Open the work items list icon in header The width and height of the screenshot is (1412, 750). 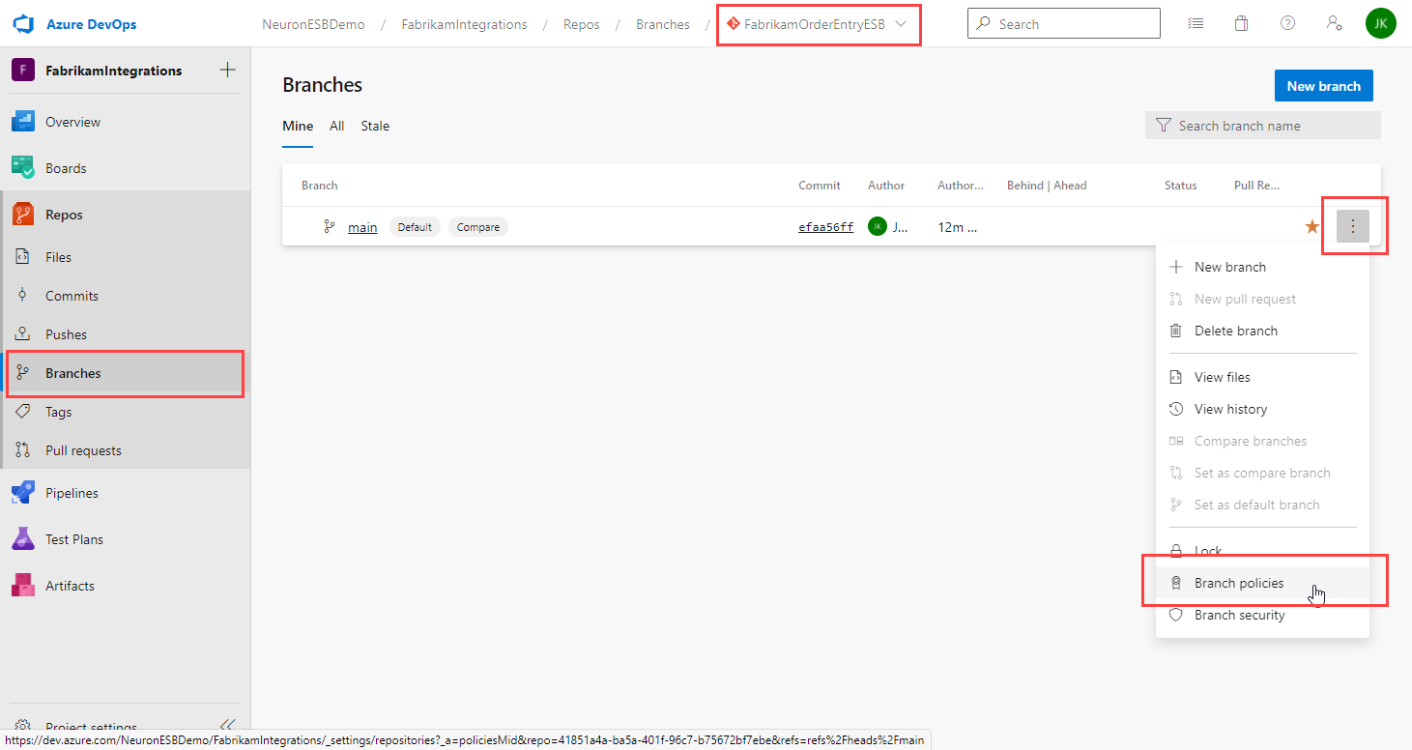tap(1196, 23)
